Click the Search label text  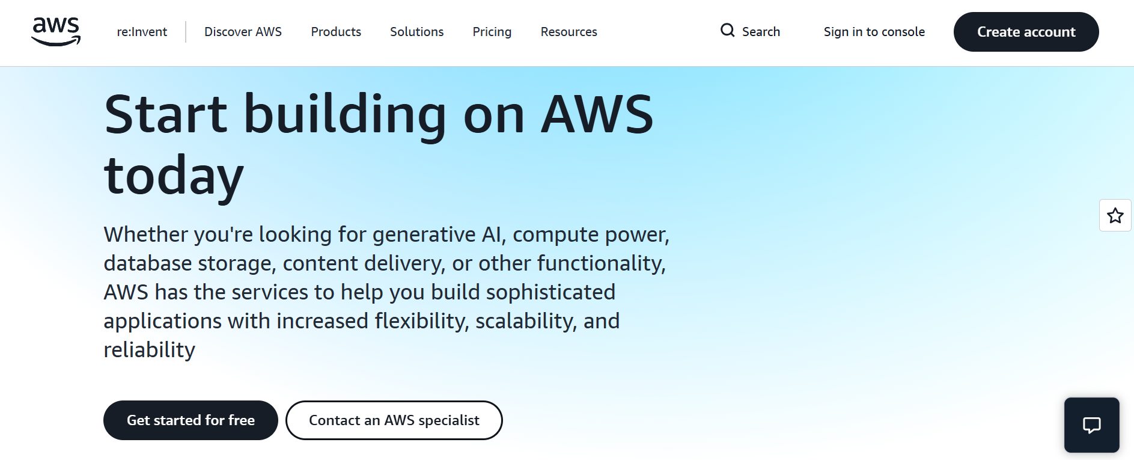(761, 31)
